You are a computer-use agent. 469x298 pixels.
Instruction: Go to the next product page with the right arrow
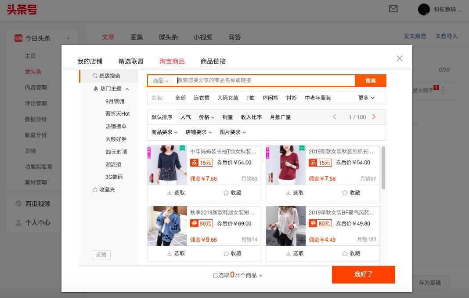click(374, 117)
